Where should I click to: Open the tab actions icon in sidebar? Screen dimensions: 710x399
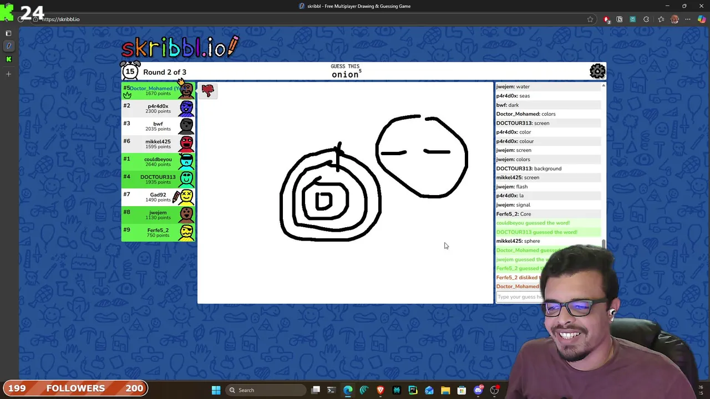(x=8, y=33)
